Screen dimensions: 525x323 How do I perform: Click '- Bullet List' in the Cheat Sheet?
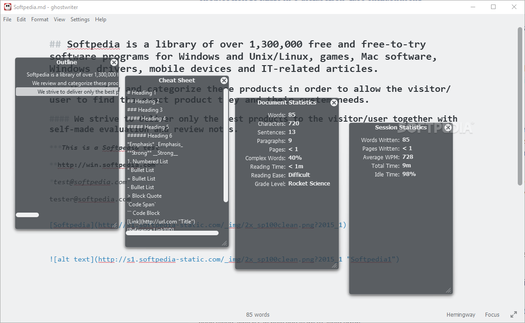[141, 187]
